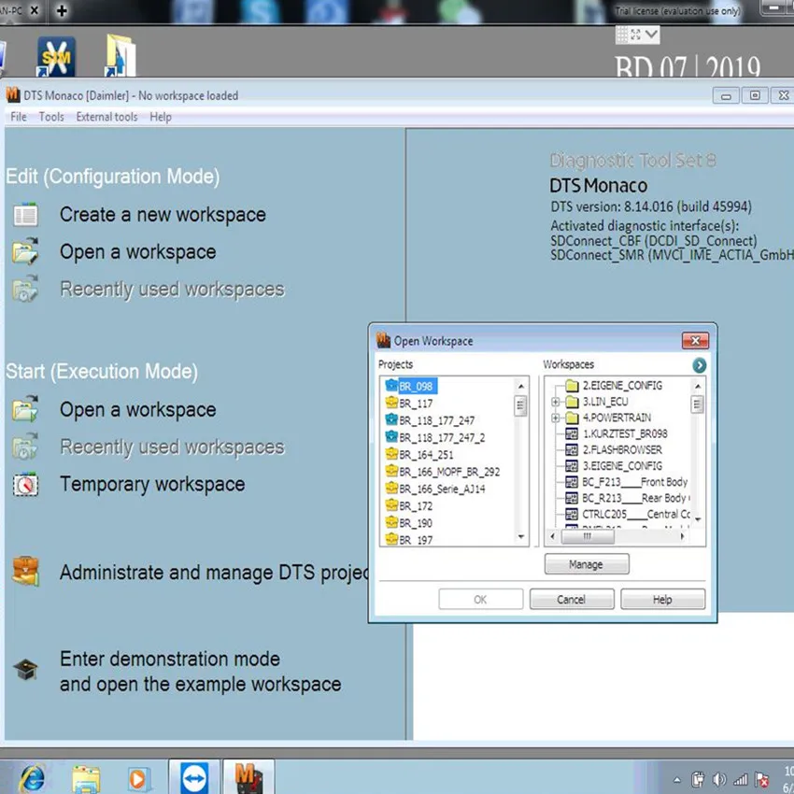Select BC_R213 Rear Body workspace

click(634, 498)
